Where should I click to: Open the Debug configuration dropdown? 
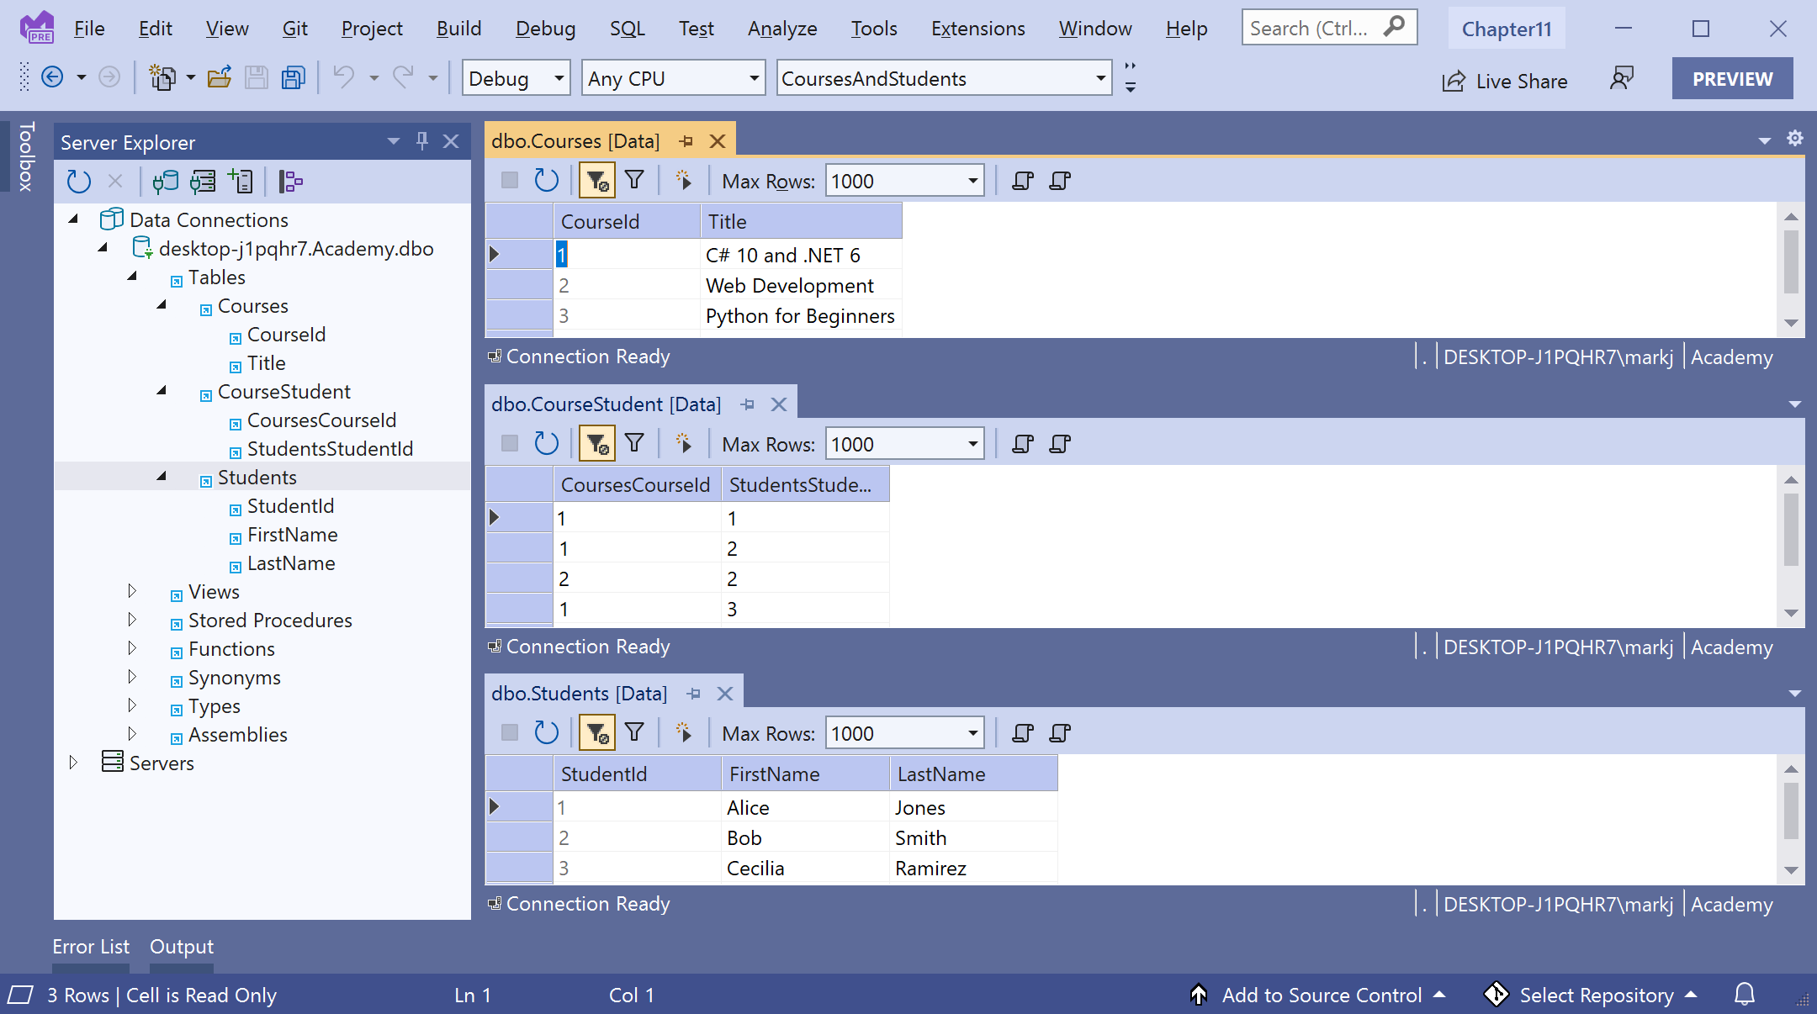558,78
